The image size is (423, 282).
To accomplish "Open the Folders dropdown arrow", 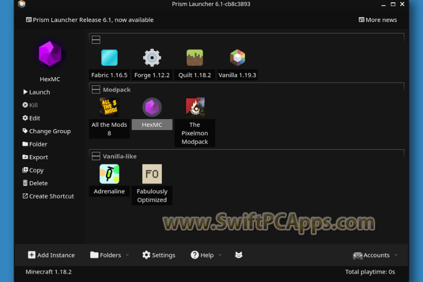I will (x=127, y=255).
